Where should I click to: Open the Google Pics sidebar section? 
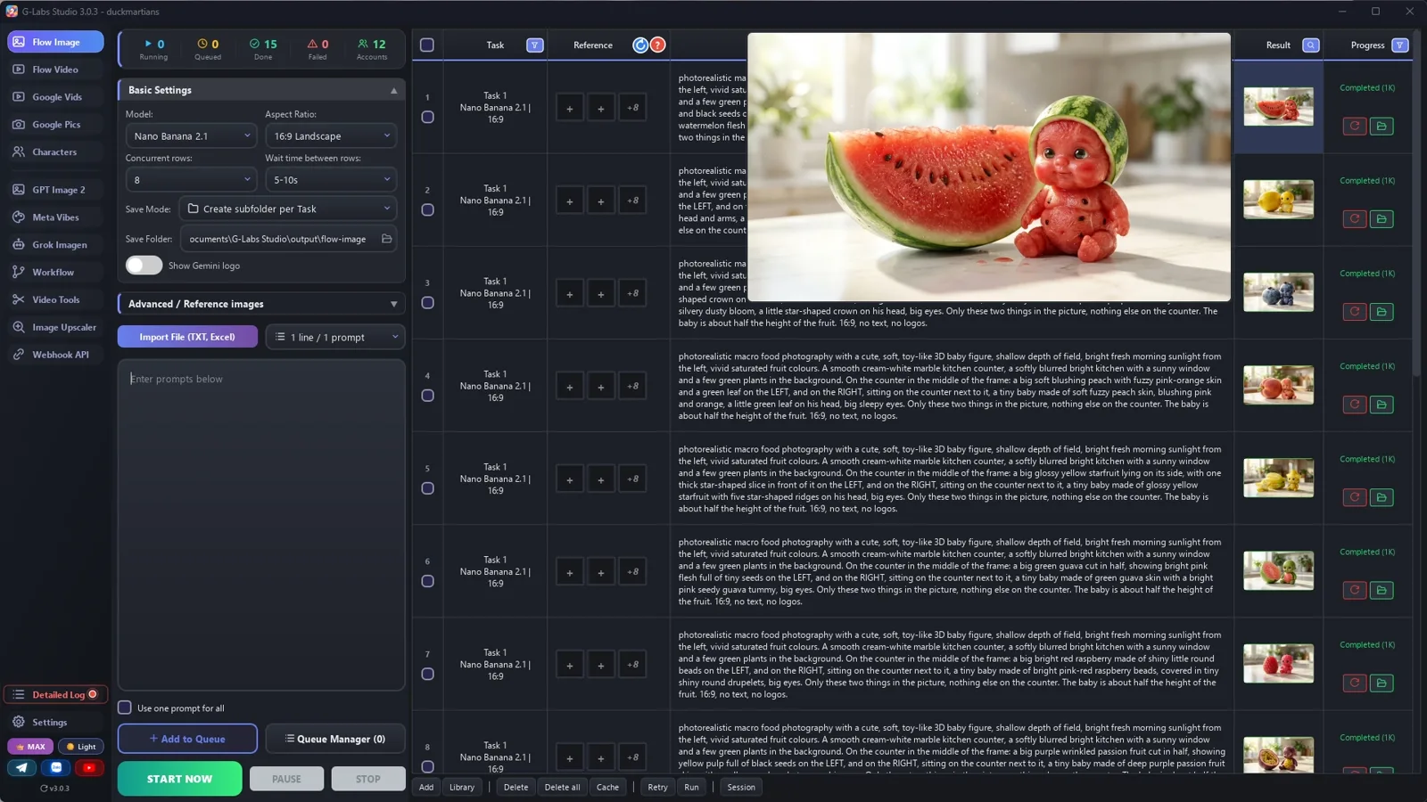[55, 125]
